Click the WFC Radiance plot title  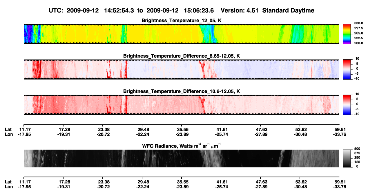coord(182,146)
